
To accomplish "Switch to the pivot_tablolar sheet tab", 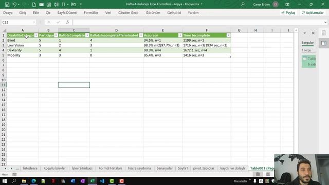I will pos(204,169).
